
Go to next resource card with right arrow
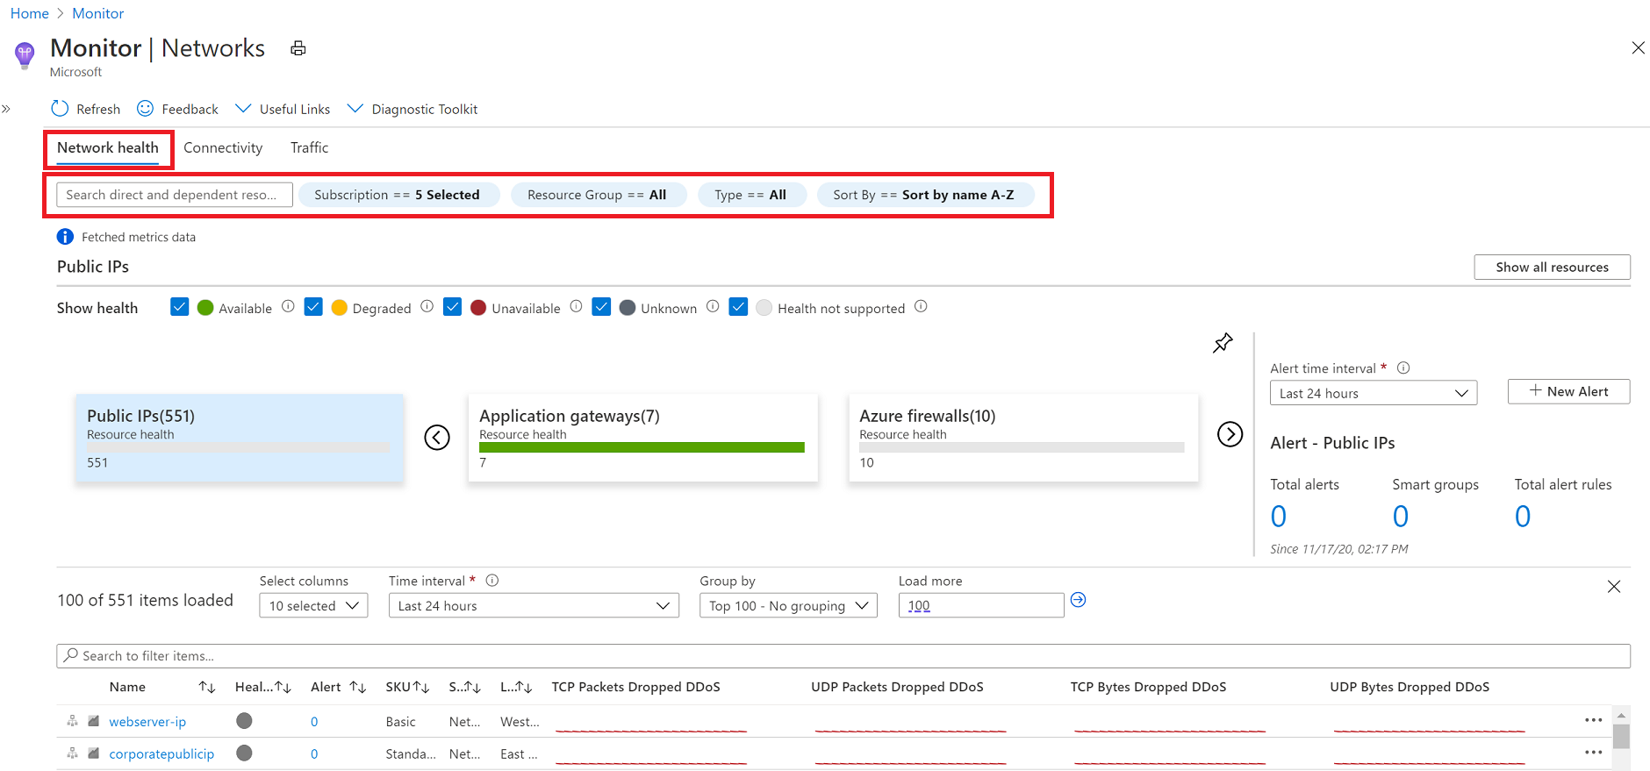1230,434
